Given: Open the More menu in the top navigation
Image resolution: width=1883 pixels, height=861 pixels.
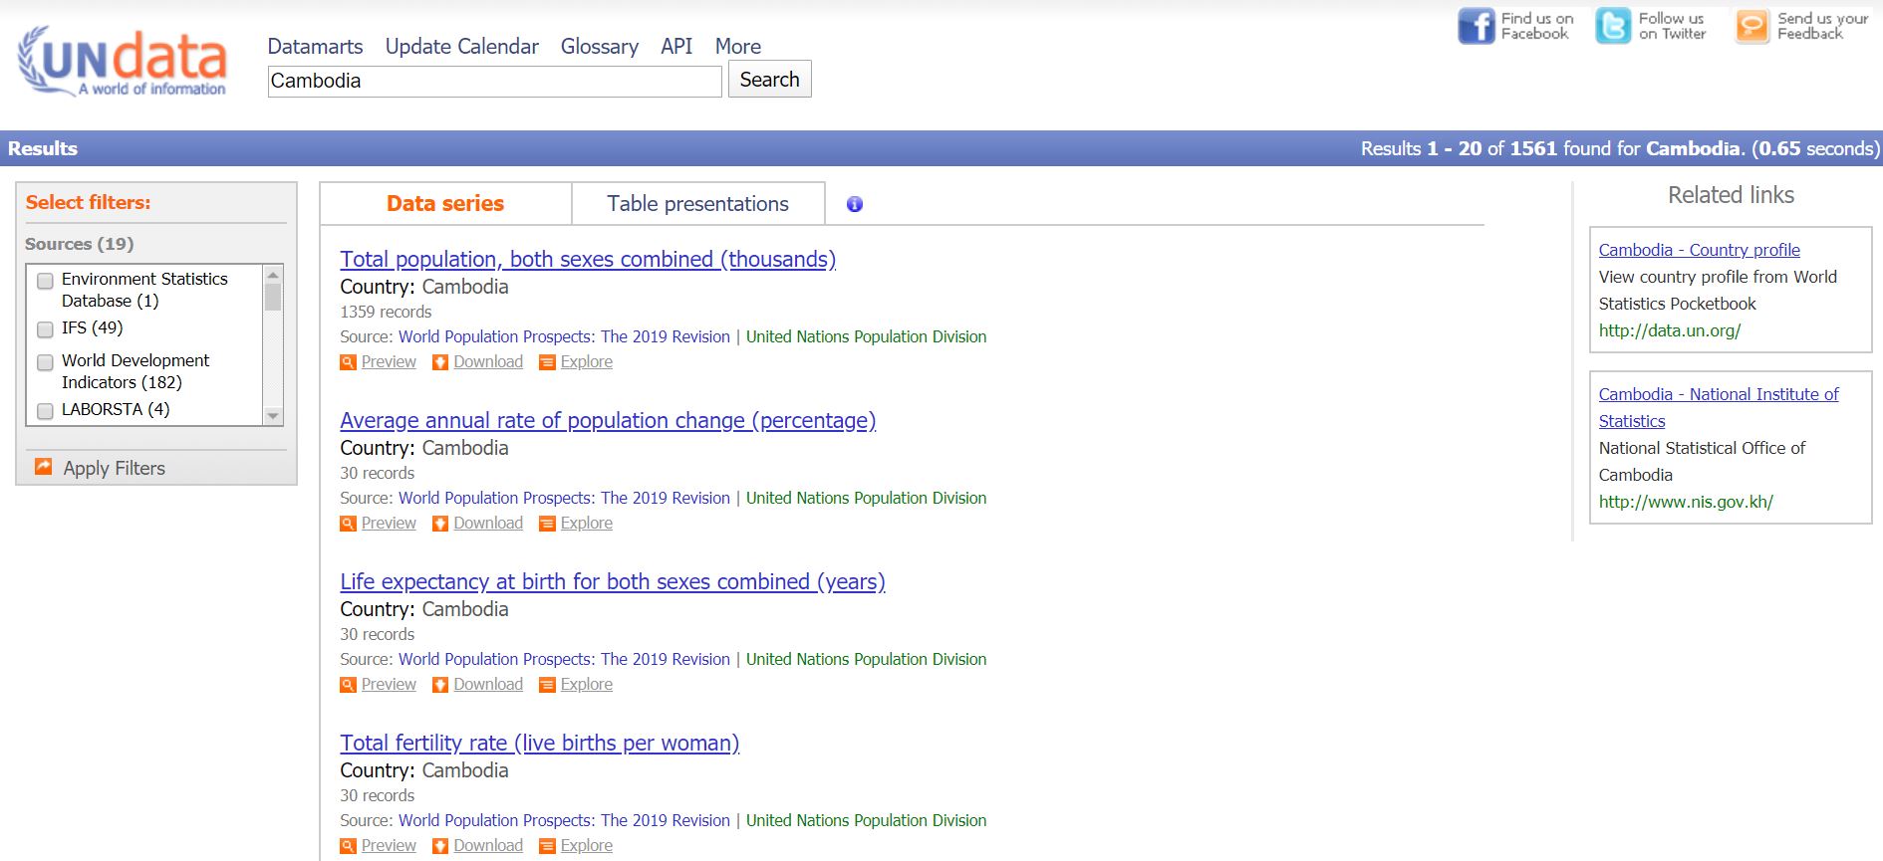Looking at the screenshot, I should [x=737, y=47].
